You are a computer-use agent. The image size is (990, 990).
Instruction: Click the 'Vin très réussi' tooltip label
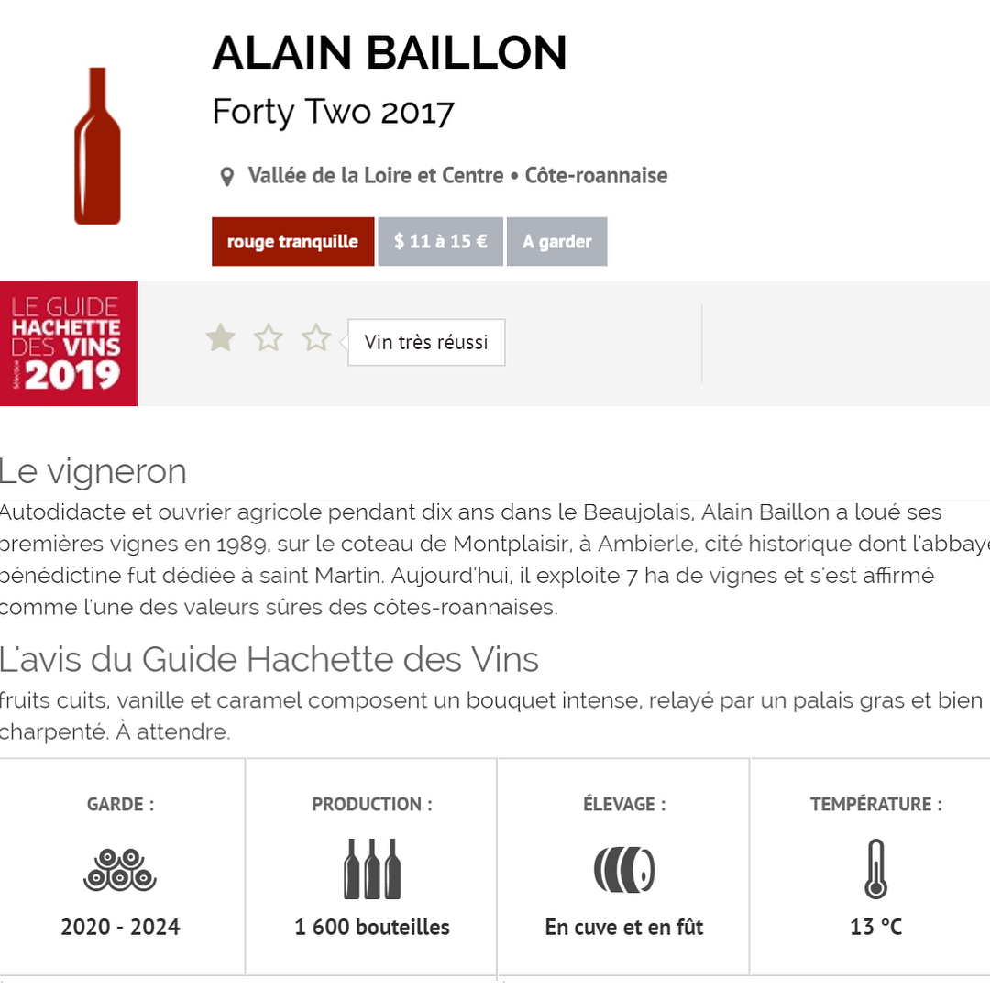coord(426,343)
